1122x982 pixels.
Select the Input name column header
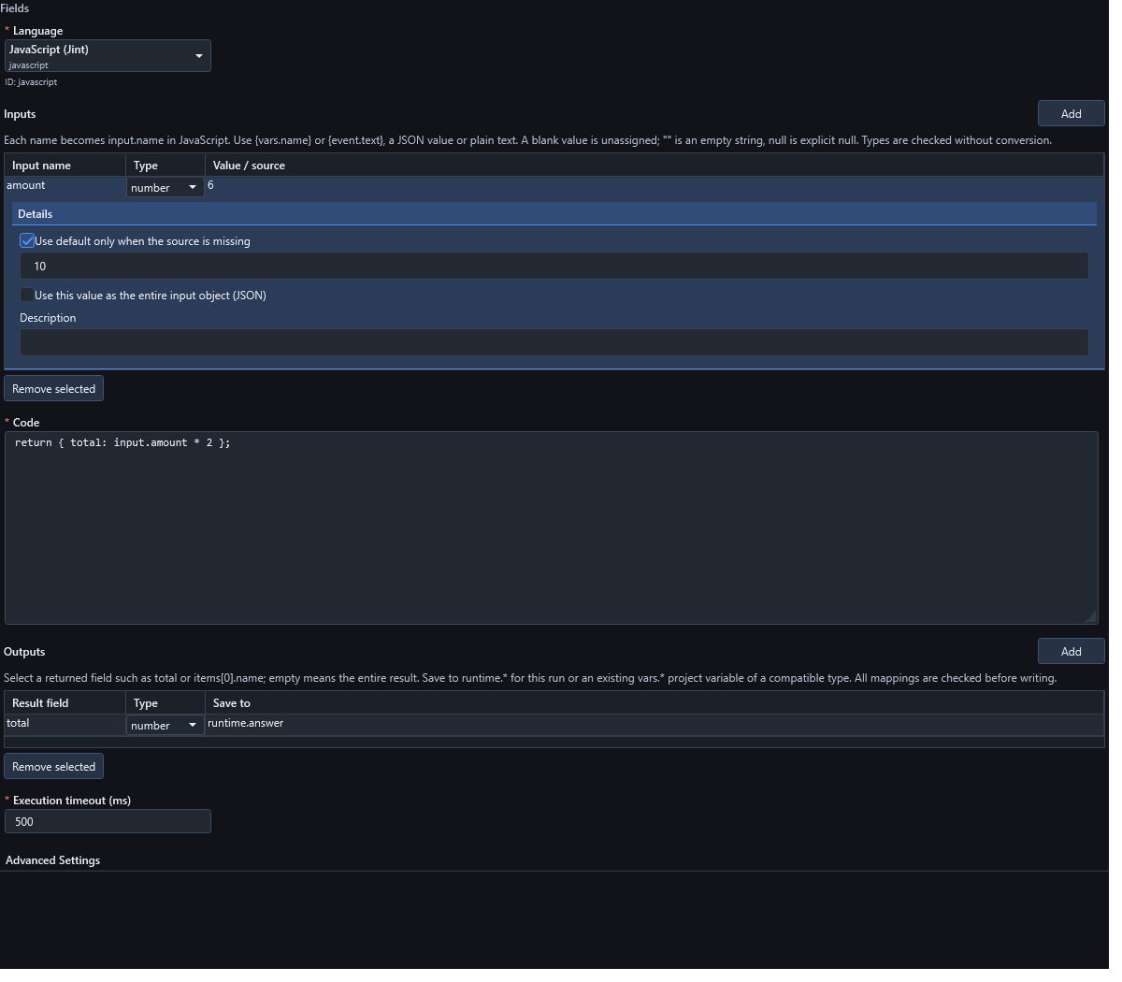[65, 166]
